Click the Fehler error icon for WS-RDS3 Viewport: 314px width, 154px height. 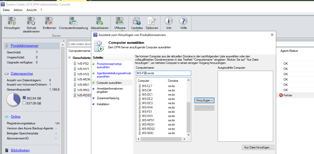click(281, 95)
